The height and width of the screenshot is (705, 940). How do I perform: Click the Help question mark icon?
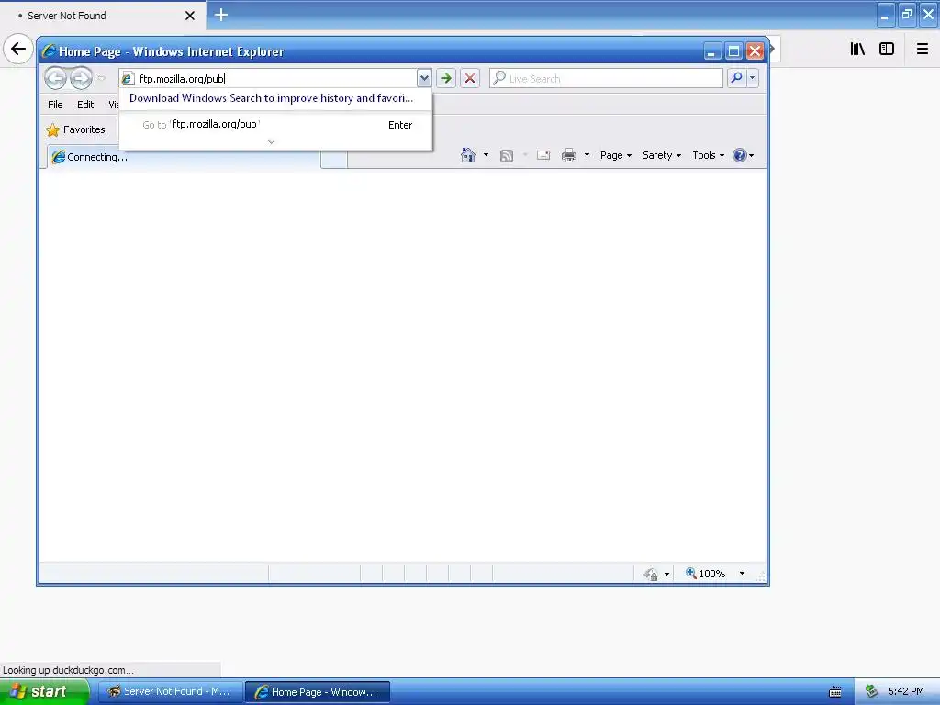pos(740,155)
